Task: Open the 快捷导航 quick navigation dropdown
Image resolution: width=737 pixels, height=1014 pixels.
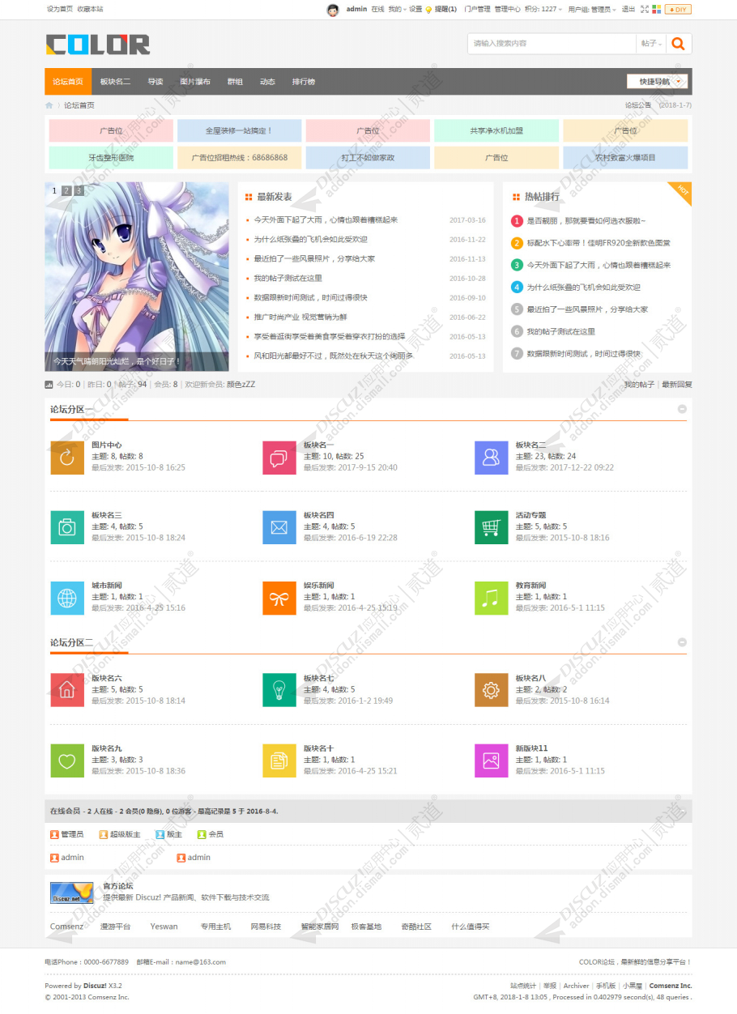Action: pos(658,81)
